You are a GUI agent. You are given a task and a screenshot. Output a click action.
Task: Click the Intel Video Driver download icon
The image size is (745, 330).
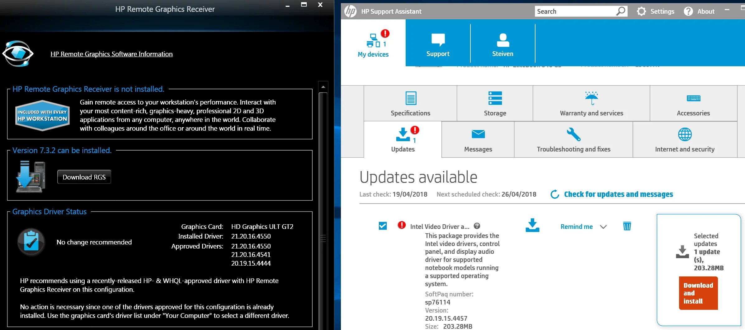coord(532,225)
